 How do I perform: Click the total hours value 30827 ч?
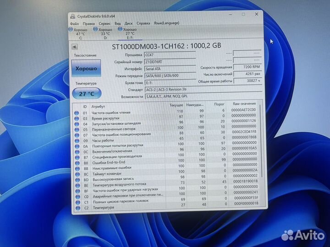[247, 81]
